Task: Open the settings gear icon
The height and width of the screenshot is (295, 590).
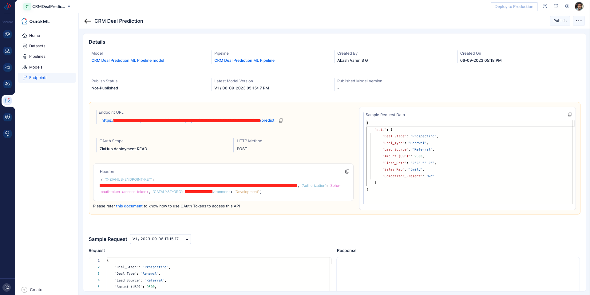Action: tap(567, 6)
